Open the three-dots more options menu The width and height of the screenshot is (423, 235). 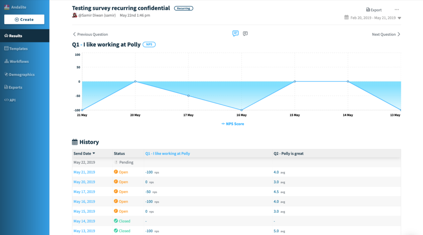coord(397,10)
